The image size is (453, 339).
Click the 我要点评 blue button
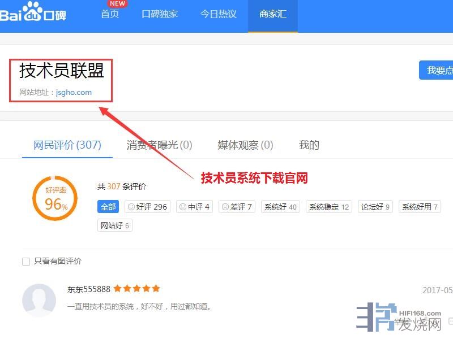tap(438, 71)
